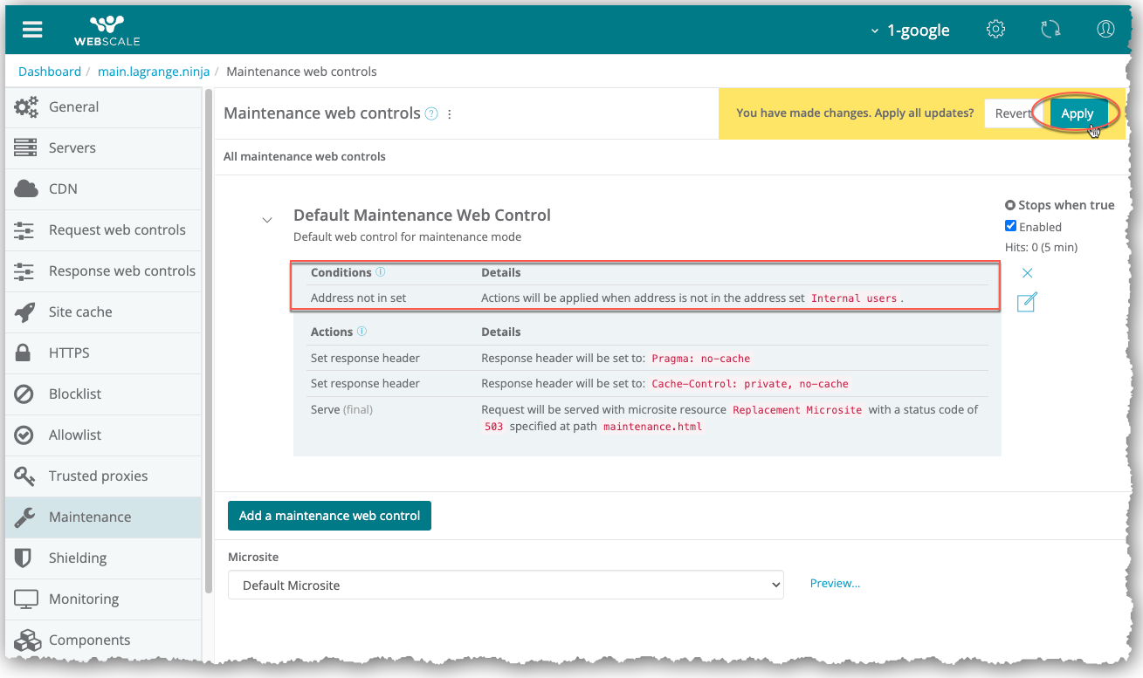The height and width of the screenshot is (678, 1143).
Task: Delete web control with the X icon
Action: [x=1028, y=273]
